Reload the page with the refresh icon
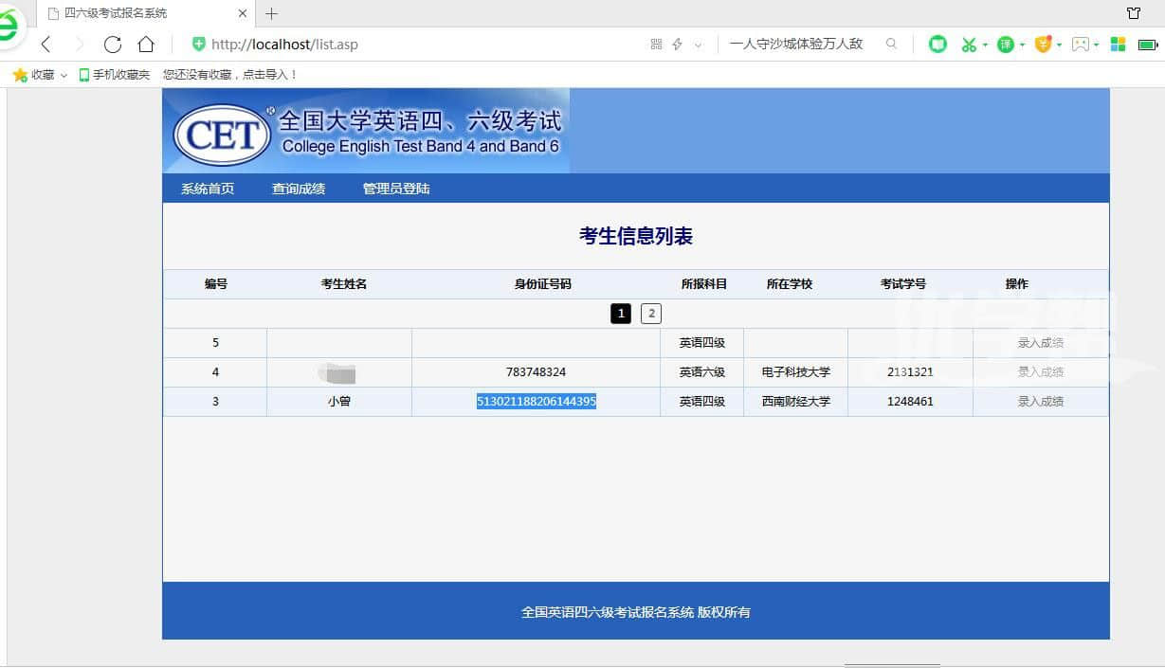The width and height of the screenshot is (1165, 668). coord(112,45)
